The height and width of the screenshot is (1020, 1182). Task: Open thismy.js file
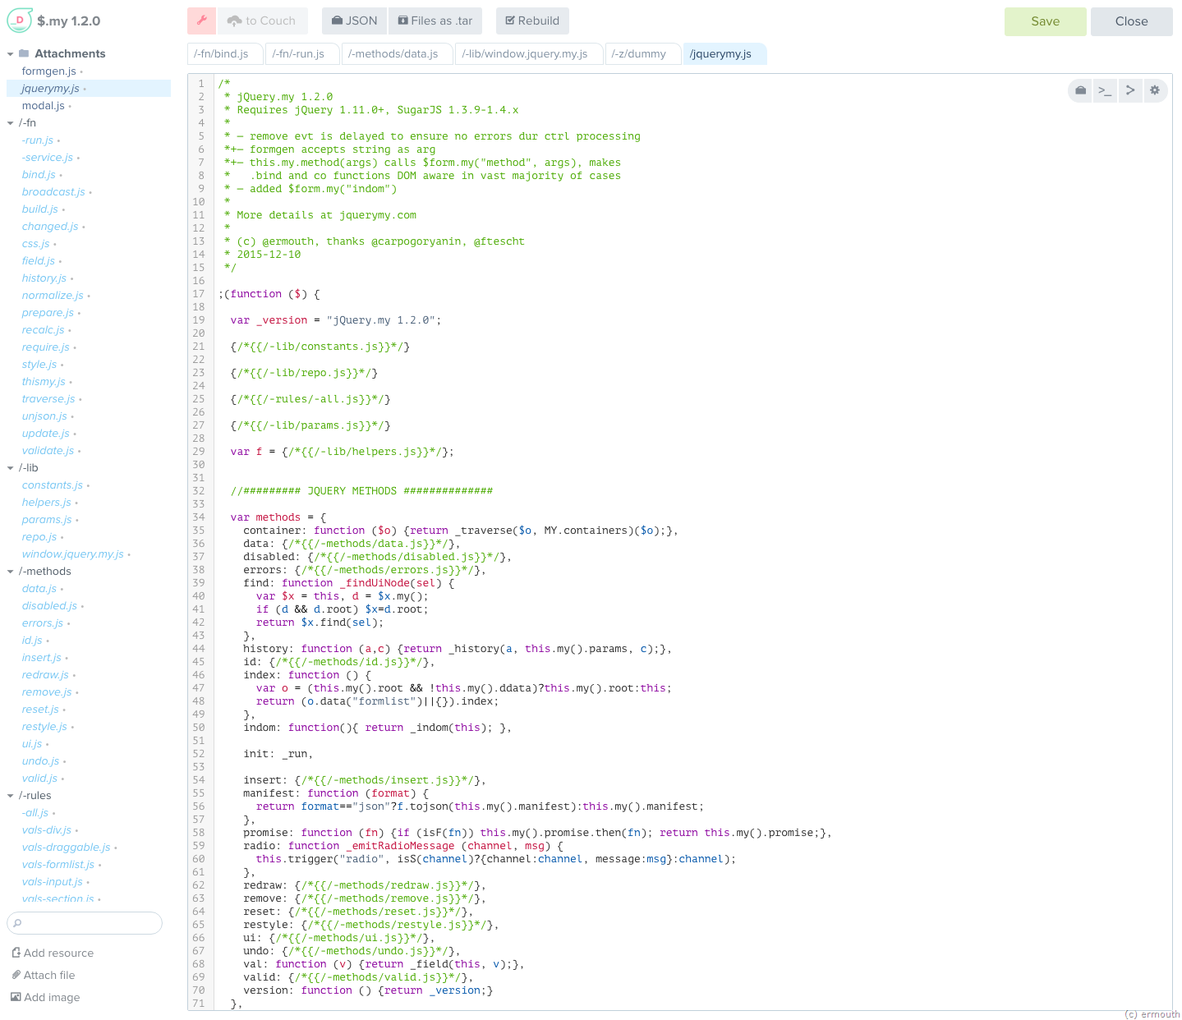click(44, 382)
